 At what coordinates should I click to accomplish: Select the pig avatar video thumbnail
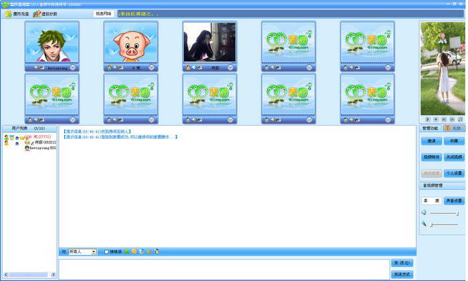click(131, 42)
